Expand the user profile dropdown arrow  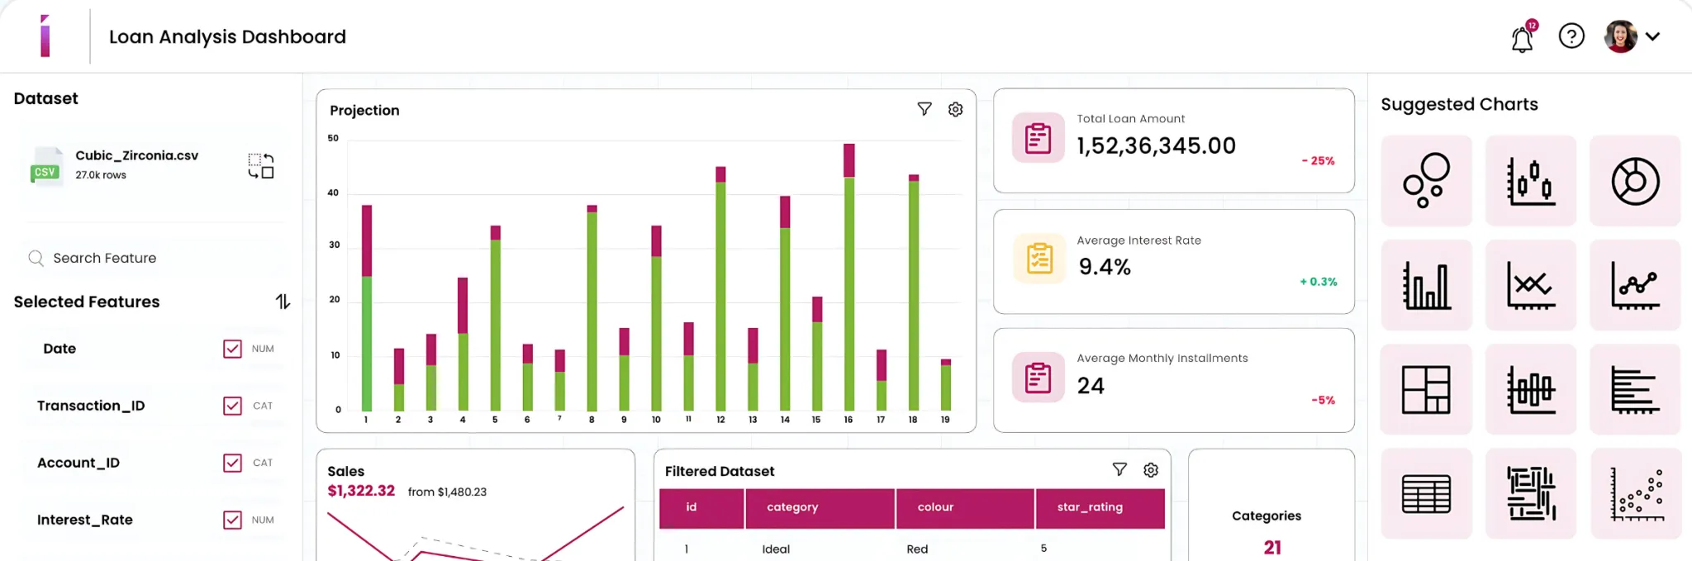tap(1652, 36)
